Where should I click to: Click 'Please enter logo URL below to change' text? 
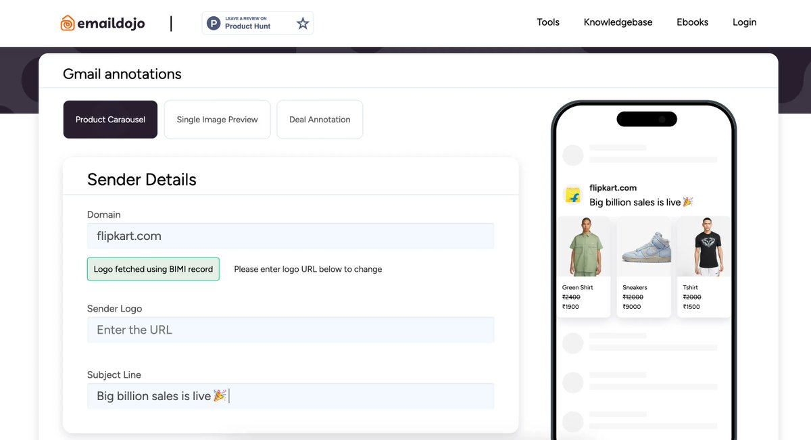308,269
